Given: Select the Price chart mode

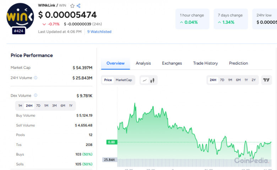Looking at the screenshot, I should click(108, 80).
